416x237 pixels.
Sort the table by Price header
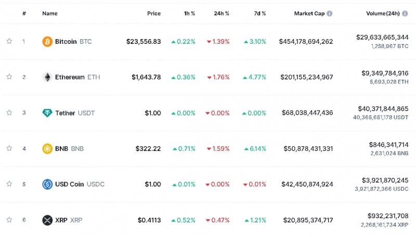click(x=153, y=14)
